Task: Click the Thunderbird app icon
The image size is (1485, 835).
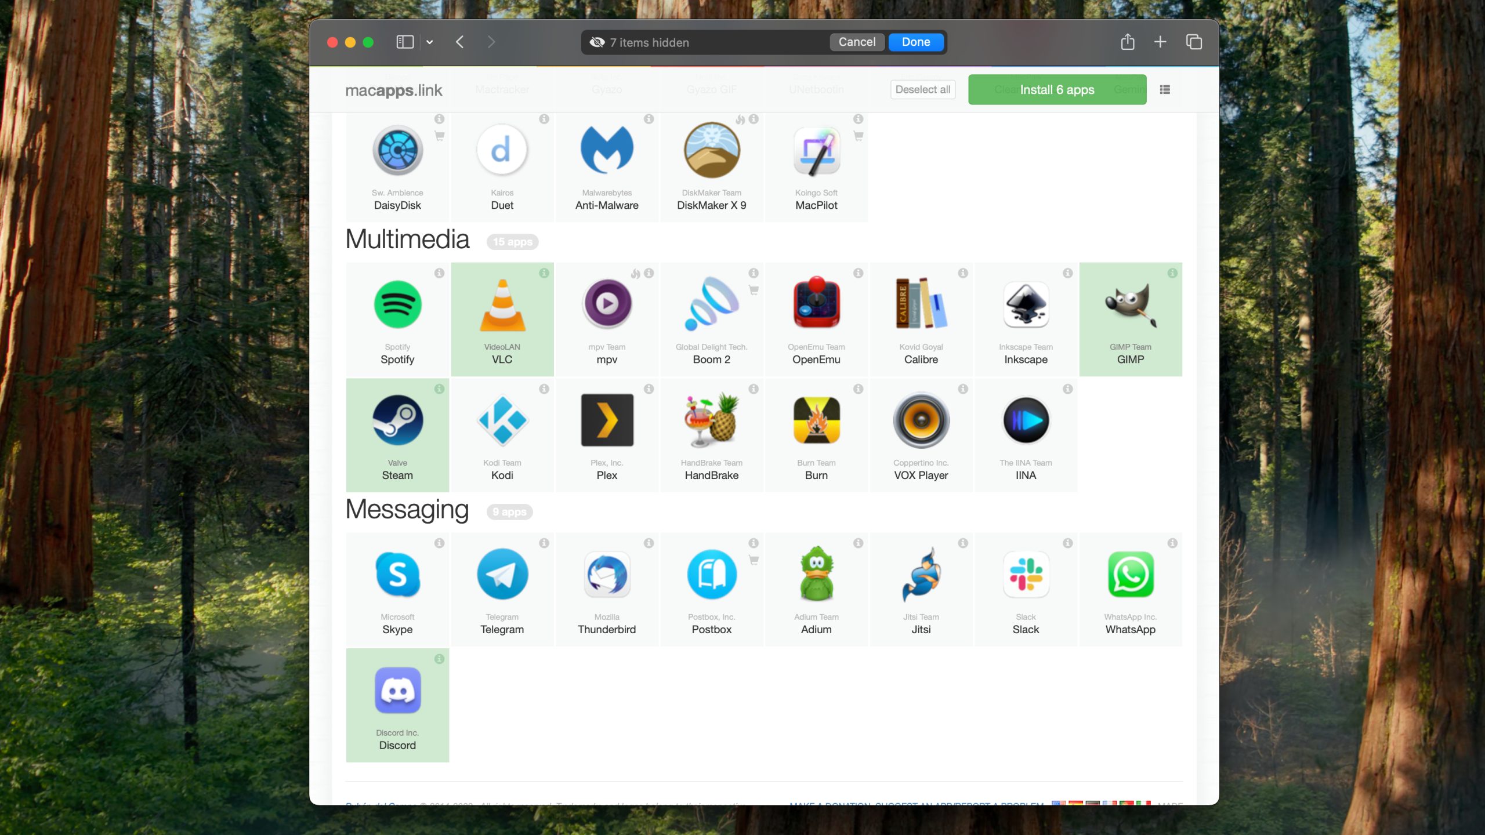Action: [607, 575]
